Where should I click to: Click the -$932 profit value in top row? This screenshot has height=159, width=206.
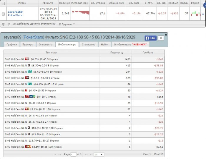point(174,14)
